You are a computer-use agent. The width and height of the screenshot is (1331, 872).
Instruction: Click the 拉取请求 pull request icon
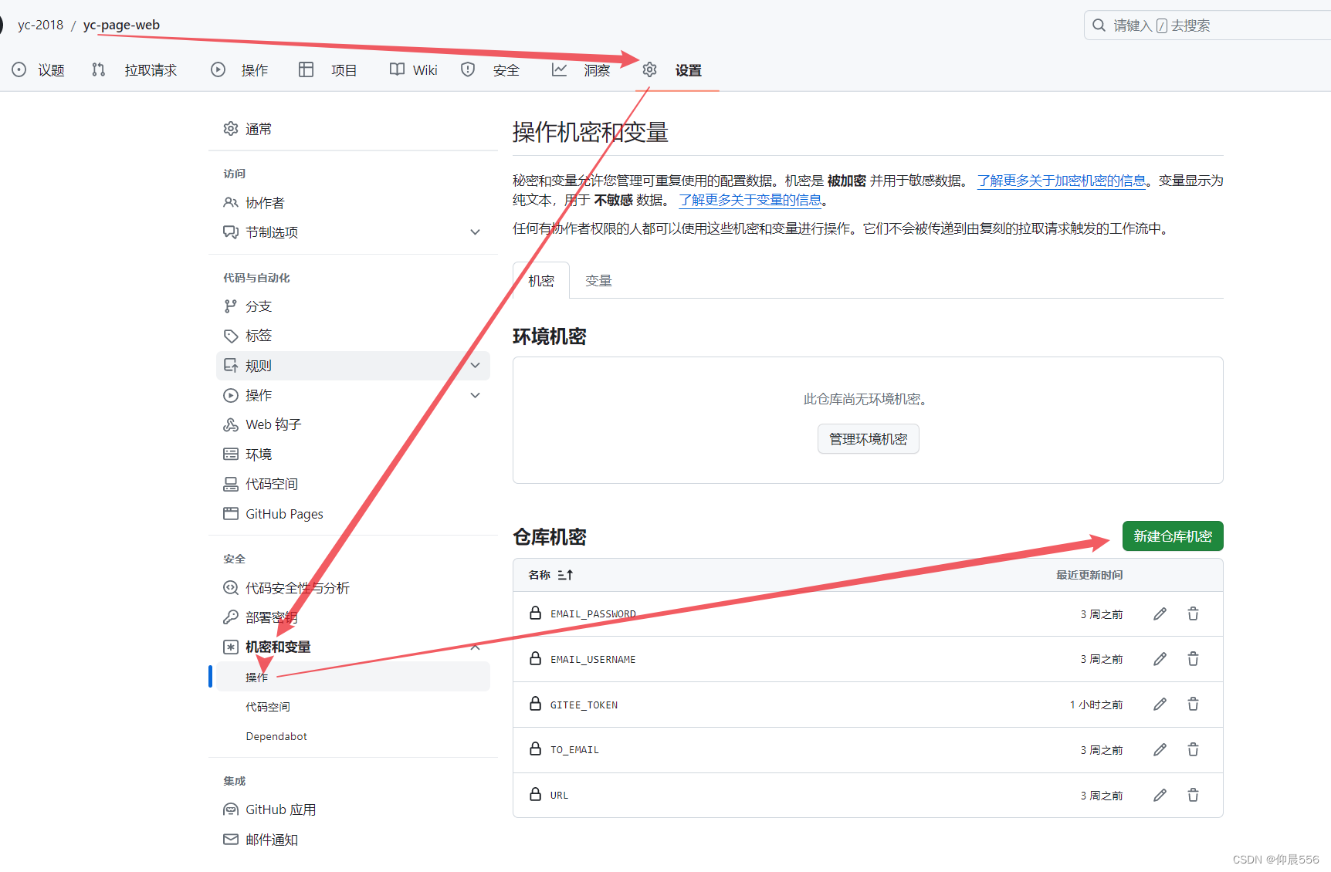[x=98, y=69]
